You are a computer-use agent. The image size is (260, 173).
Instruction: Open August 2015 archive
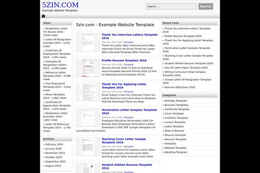53,166
